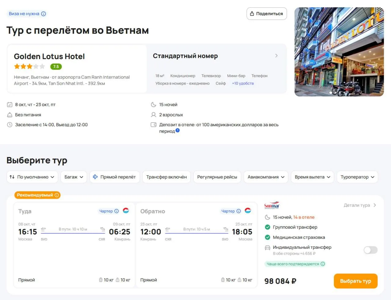Click the meal icon beside Без питания
Screen dimensions: 391x300
[10, 115]
